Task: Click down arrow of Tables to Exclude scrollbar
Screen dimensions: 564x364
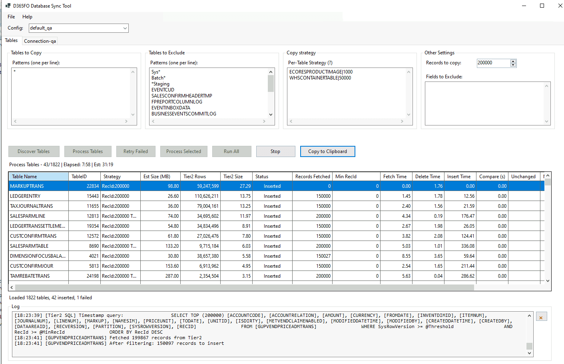Action: click(271, 115)
